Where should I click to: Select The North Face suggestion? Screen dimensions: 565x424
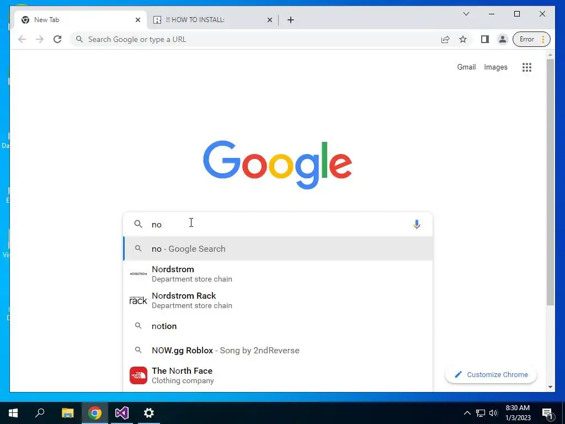tap(278, 375)
